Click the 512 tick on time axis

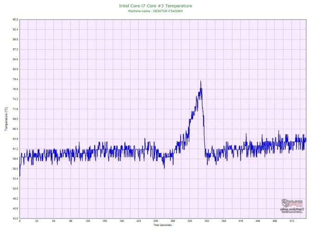(292, 221)
